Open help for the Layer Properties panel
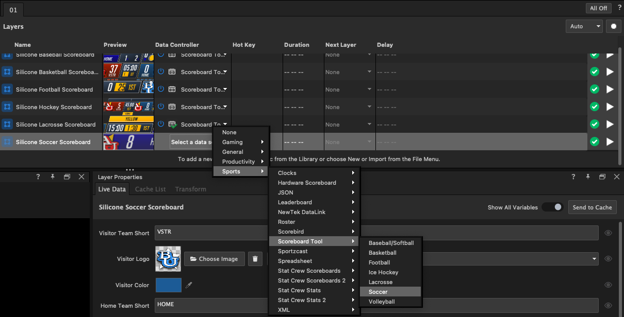This screenshot has height=317, width=624. click(x=573, y=177)
